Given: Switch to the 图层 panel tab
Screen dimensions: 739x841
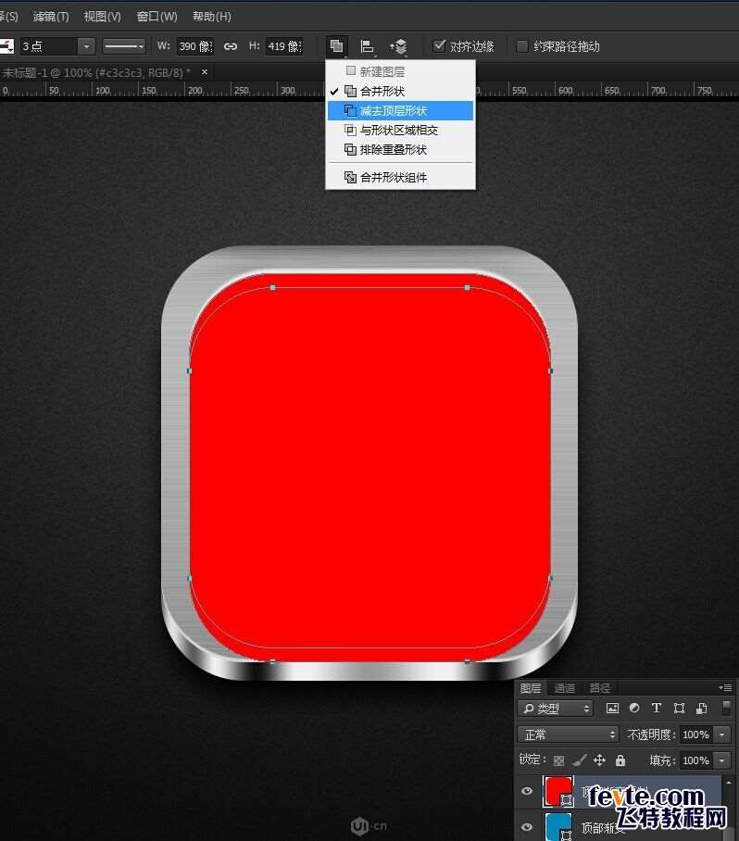Looking at the screenshot, I should 531,688.
